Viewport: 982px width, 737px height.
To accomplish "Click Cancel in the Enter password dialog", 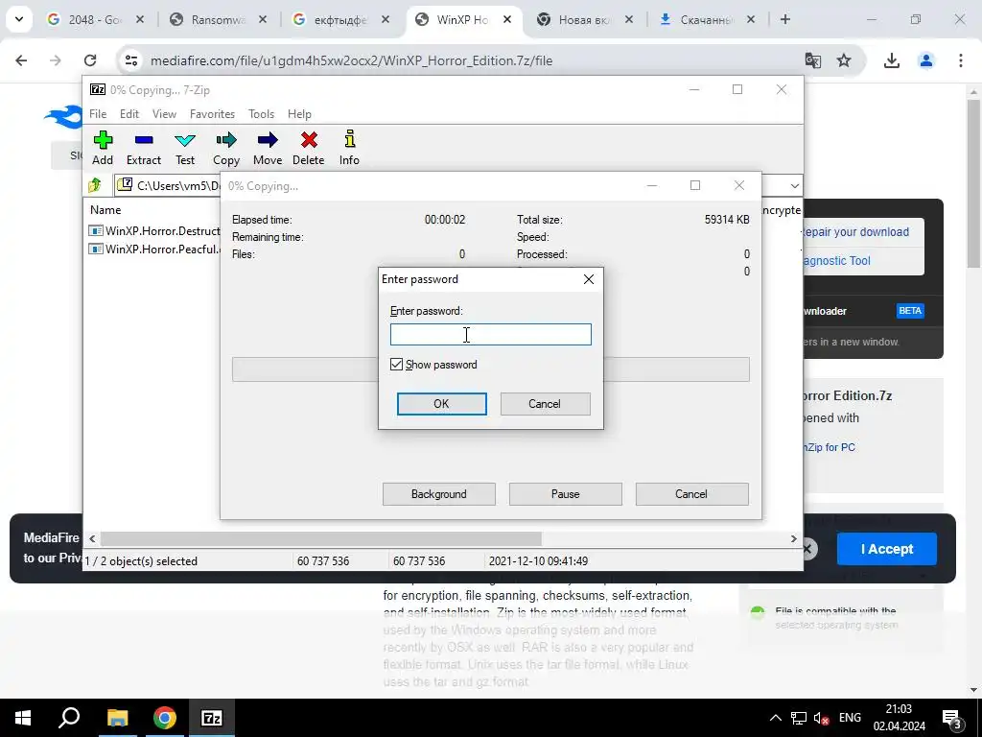I will pyautogui.click(x=545, y=404).
